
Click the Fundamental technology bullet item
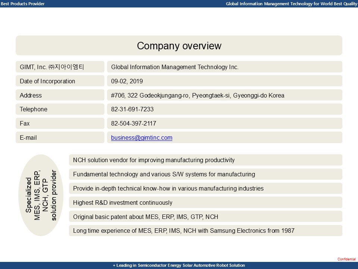205,174
